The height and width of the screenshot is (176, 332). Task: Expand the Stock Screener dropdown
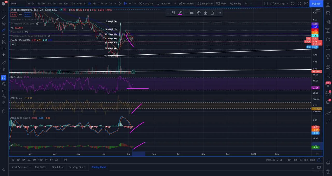[30, 167]
